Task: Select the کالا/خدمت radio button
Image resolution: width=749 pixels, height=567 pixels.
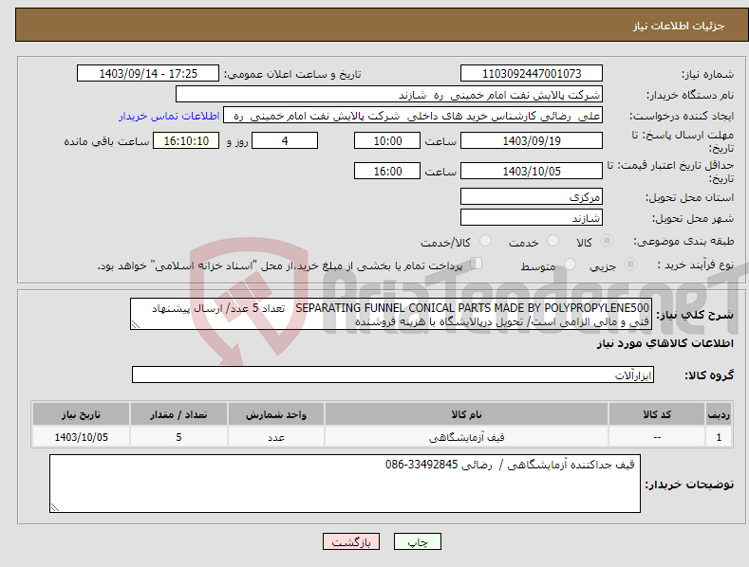Action: (485, 241)
